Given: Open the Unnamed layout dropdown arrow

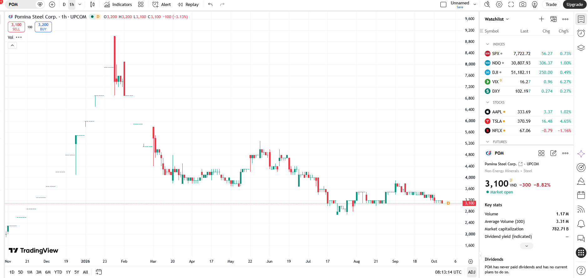Looking at the screenshot, I should (x=475, y=4).
